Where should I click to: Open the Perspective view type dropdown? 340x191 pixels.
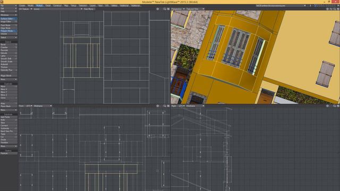pos(178,9)
